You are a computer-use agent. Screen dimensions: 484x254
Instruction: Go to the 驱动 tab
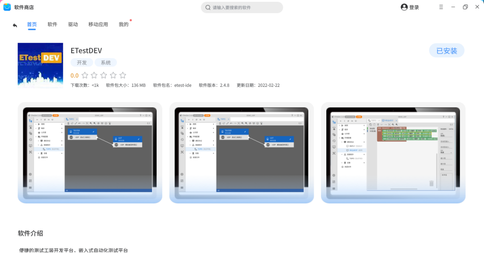pos(73,25)
